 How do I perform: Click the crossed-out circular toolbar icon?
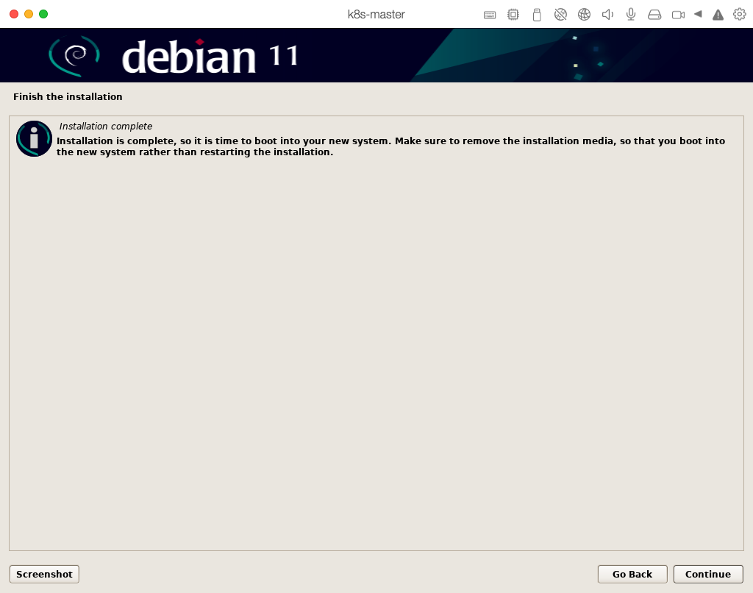click(x=560, y=15)
